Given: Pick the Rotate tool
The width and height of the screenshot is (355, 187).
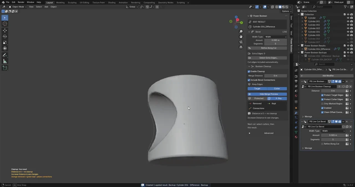Looking at the screenshot, I should pyautogui.click(x=5, y=36).
